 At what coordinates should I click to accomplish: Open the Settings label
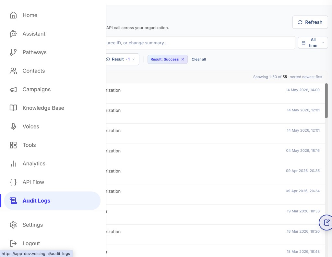click(x=33, y=225)
